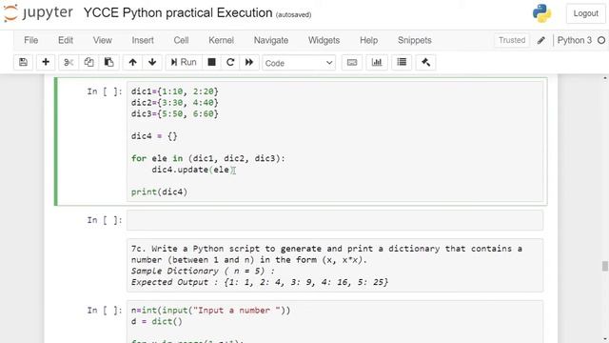Viewport: 609px width, 343px height.
Task: Click the Python logo icon
Action: pos(541,13)
